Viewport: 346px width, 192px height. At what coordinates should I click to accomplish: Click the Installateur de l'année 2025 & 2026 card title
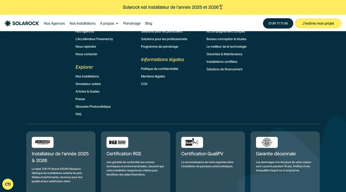[60, 157]
